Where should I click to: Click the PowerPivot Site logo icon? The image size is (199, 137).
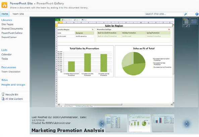pos(4,5)
